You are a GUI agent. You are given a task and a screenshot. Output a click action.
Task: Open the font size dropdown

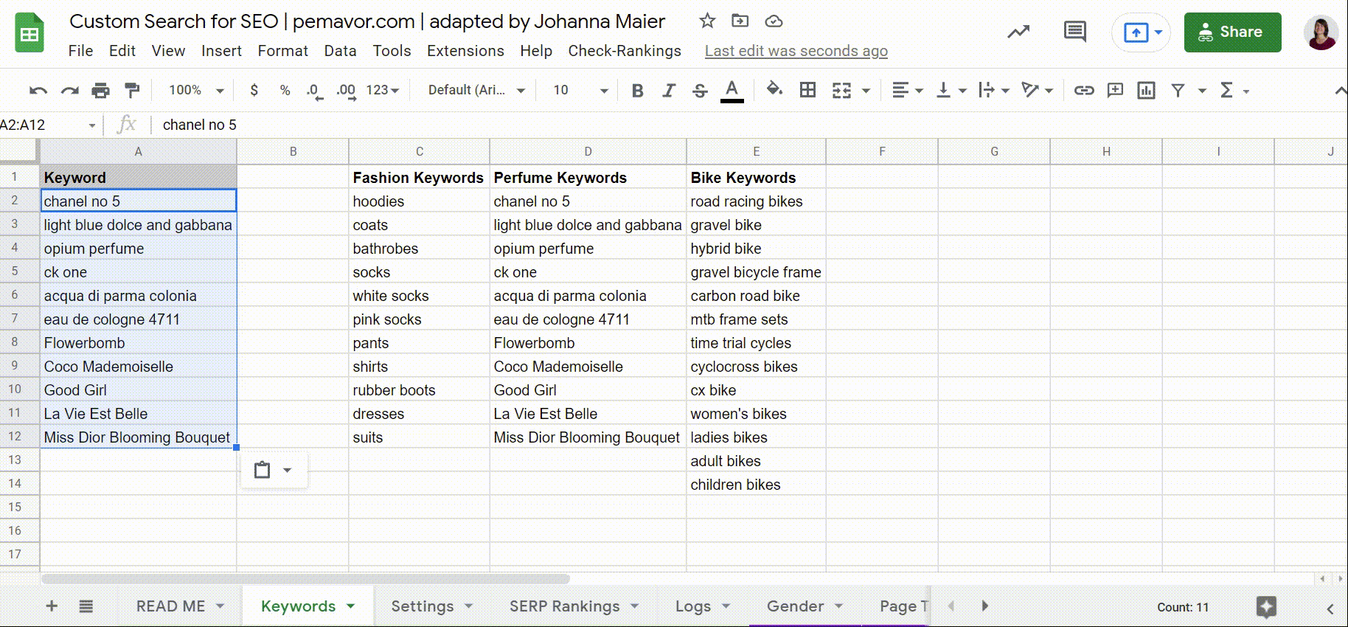pyautogui.click(x=580, y=90)
